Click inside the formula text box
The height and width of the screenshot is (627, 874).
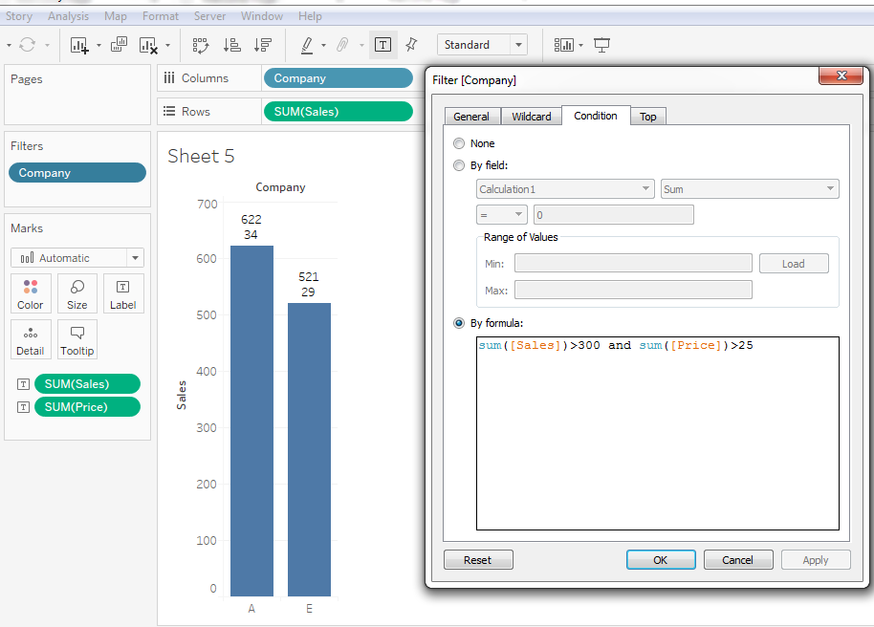coord(658,434)
